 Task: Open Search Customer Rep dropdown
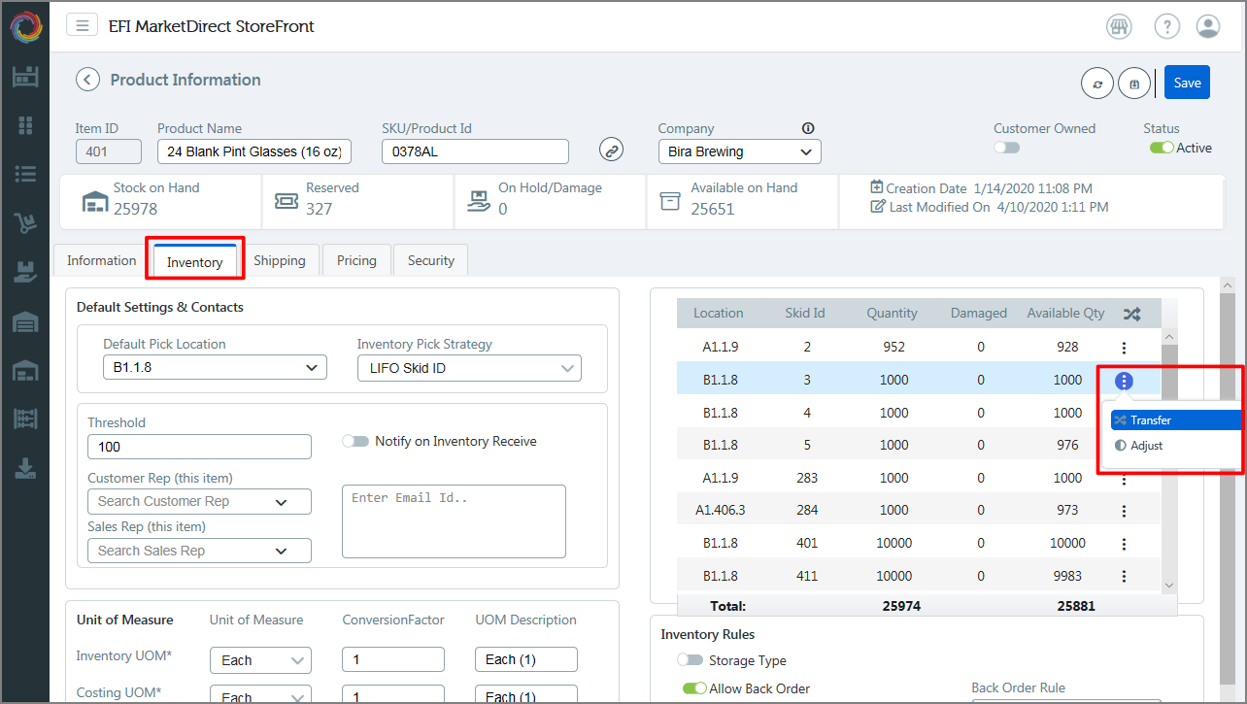click(x=199, y=501)
